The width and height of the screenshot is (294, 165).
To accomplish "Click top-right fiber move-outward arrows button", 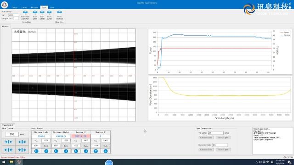I will point(22,142).
